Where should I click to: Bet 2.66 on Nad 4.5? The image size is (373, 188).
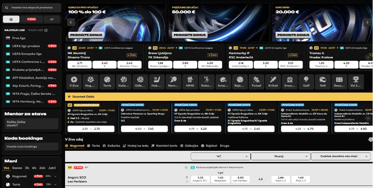click(281, 179)
